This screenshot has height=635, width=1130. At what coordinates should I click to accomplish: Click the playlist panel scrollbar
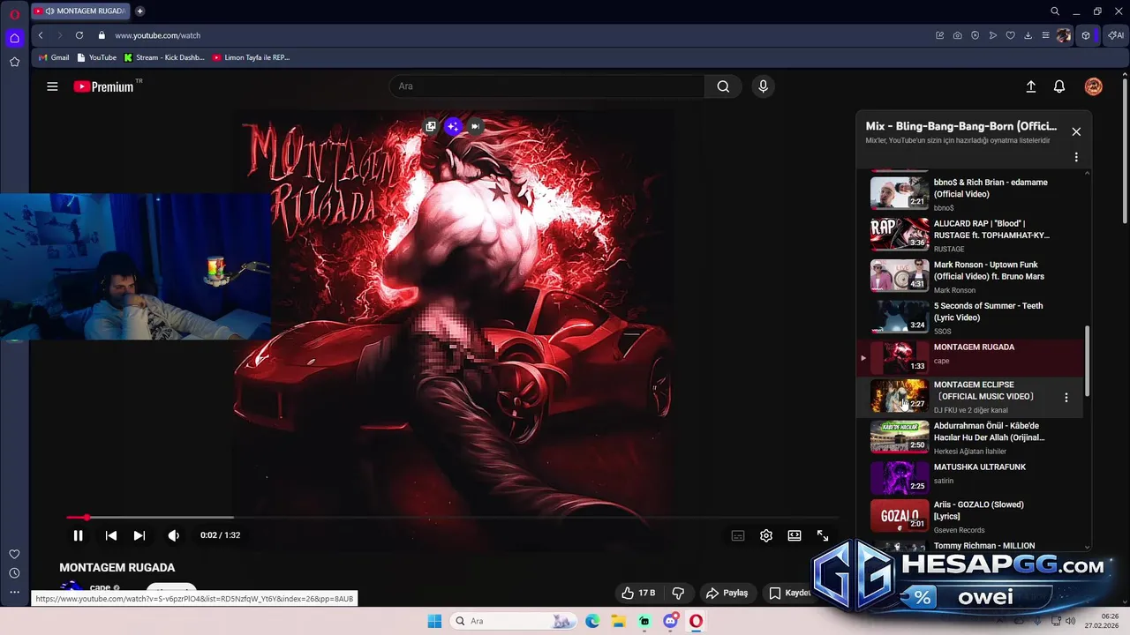pyautogui.click(x=1087, y=360)
